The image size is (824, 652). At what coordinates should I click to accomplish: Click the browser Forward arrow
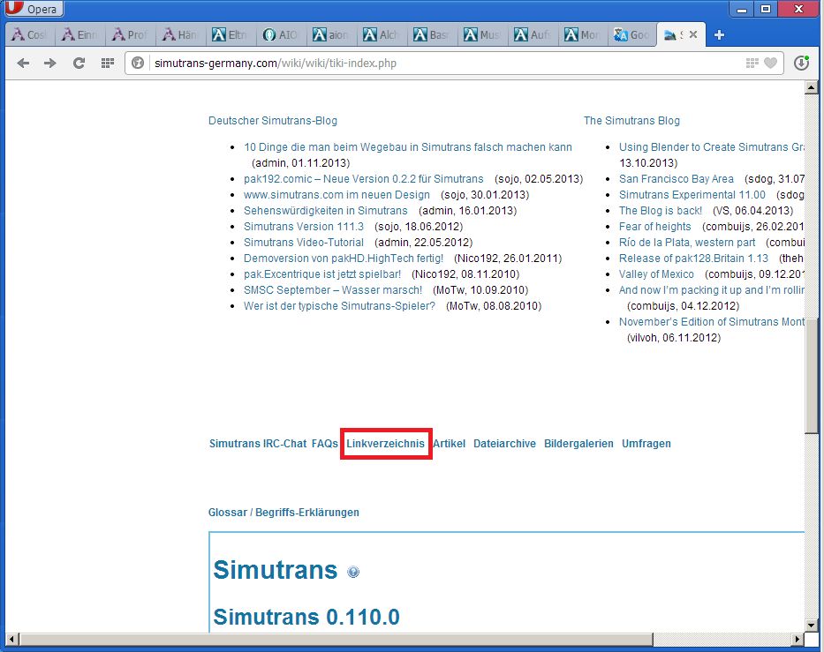click(50, 63)
